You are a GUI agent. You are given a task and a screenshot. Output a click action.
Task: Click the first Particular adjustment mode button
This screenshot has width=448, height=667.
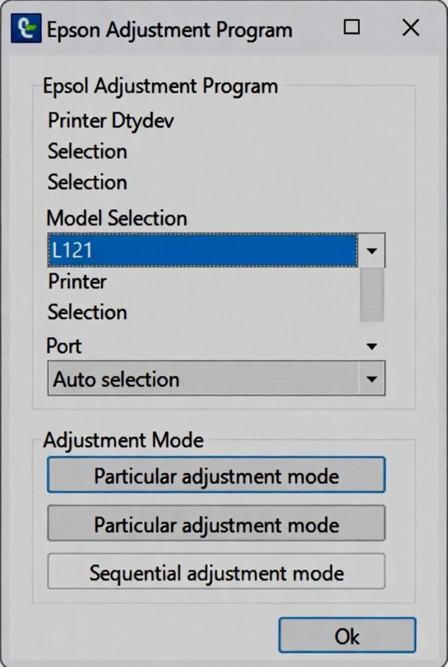click(217, 475)
